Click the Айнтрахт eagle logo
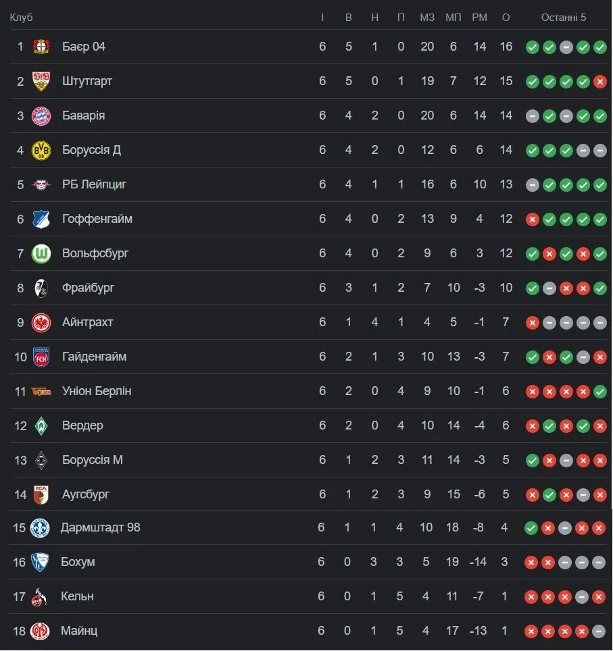Screen dimensions: 613x651 pos(41,322)
